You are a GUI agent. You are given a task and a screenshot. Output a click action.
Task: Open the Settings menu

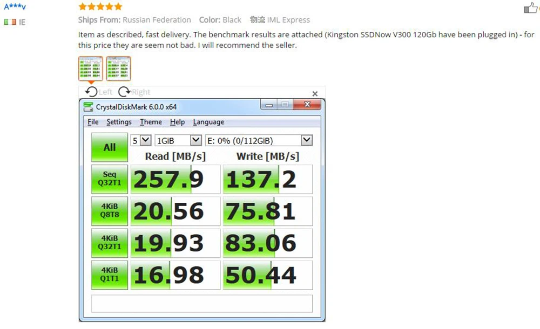(119, 122)
